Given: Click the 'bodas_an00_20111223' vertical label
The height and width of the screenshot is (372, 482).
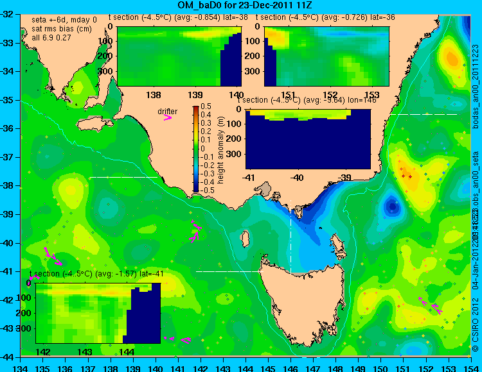Looking at the screenshot, I should (x=476, y=86).
